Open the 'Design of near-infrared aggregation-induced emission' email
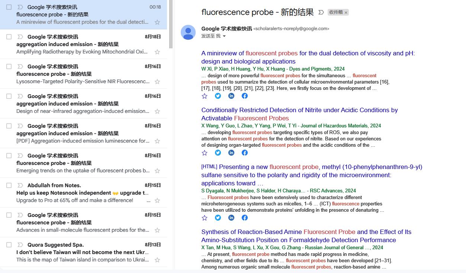Viewport: 466px width, 273px height. 83,104
